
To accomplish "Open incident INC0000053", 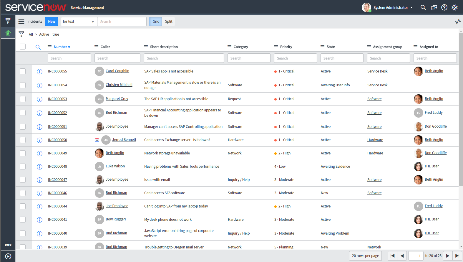I will click(57, 99).
